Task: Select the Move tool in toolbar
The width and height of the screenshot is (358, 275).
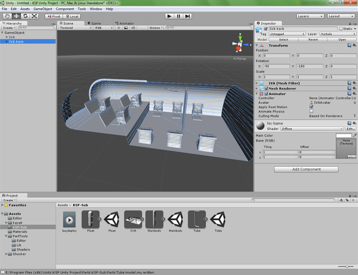Action: coord(15,16)
